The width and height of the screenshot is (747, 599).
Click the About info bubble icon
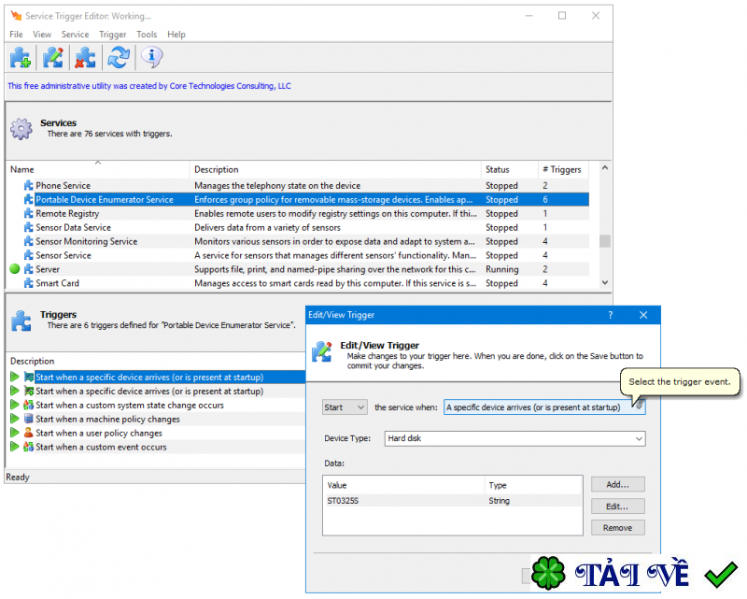[x=151, y=58]
